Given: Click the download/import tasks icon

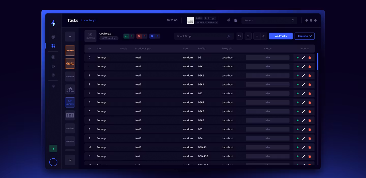Looking at the screenshot, I should pos(257,36).
